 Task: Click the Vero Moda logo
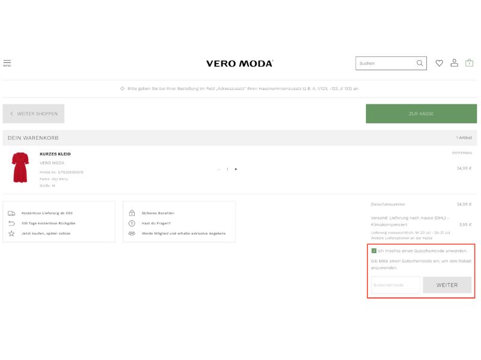pos(239,63)
